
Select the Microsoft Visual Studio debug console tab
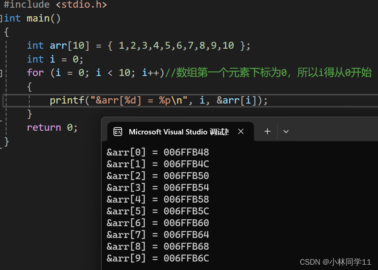click(x=180, y=132)
